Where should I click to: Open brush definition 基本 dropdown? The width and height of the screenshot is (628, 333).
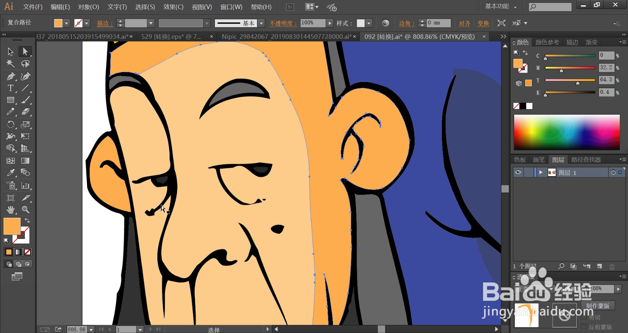coord(261,23)
